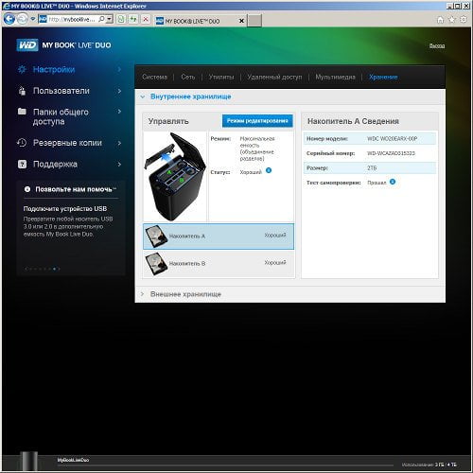Click the compatibility view page icon
Screen dimensions: 473x473
(x=121, y=19)
